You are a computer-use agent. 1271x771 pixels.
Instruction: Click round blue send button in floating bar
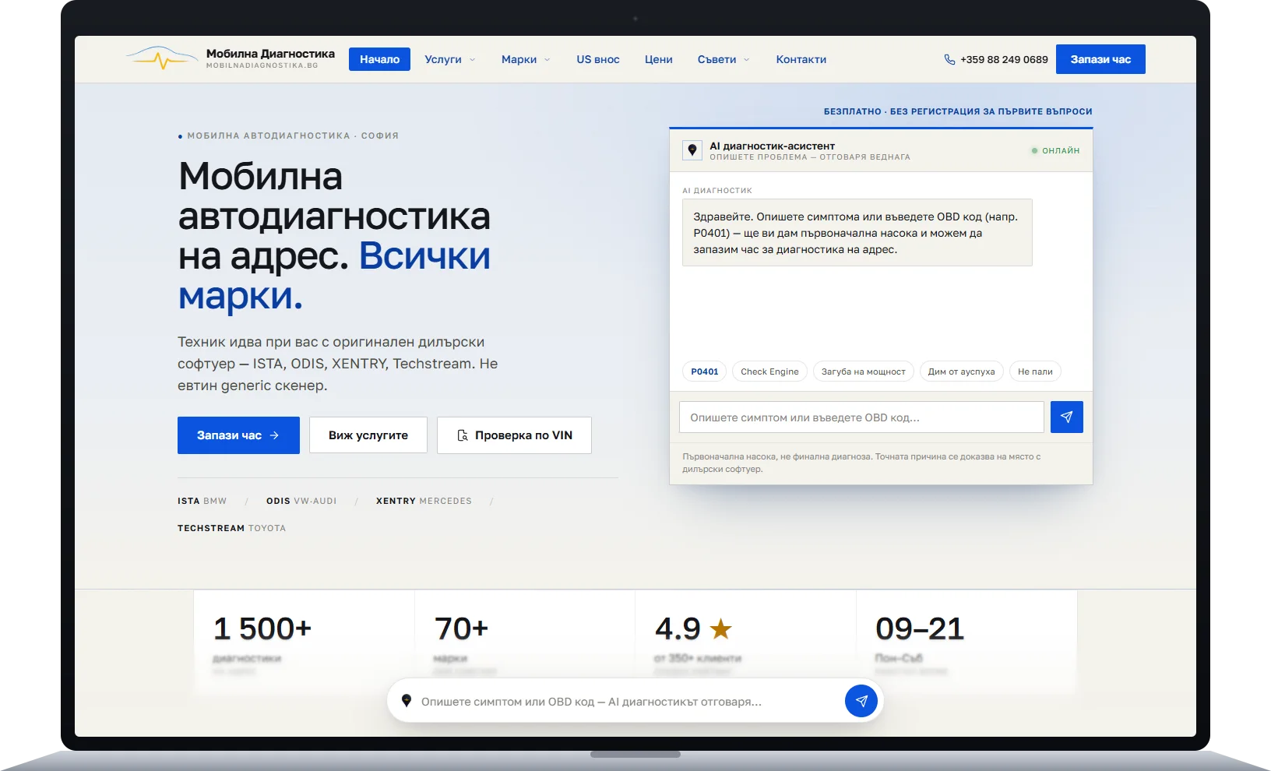(x=861, y=701)
